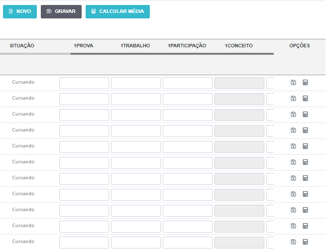The height and width of the screenshot is (250, 329).
Task: Click the save icon in the ninth row
Action: 293,210
